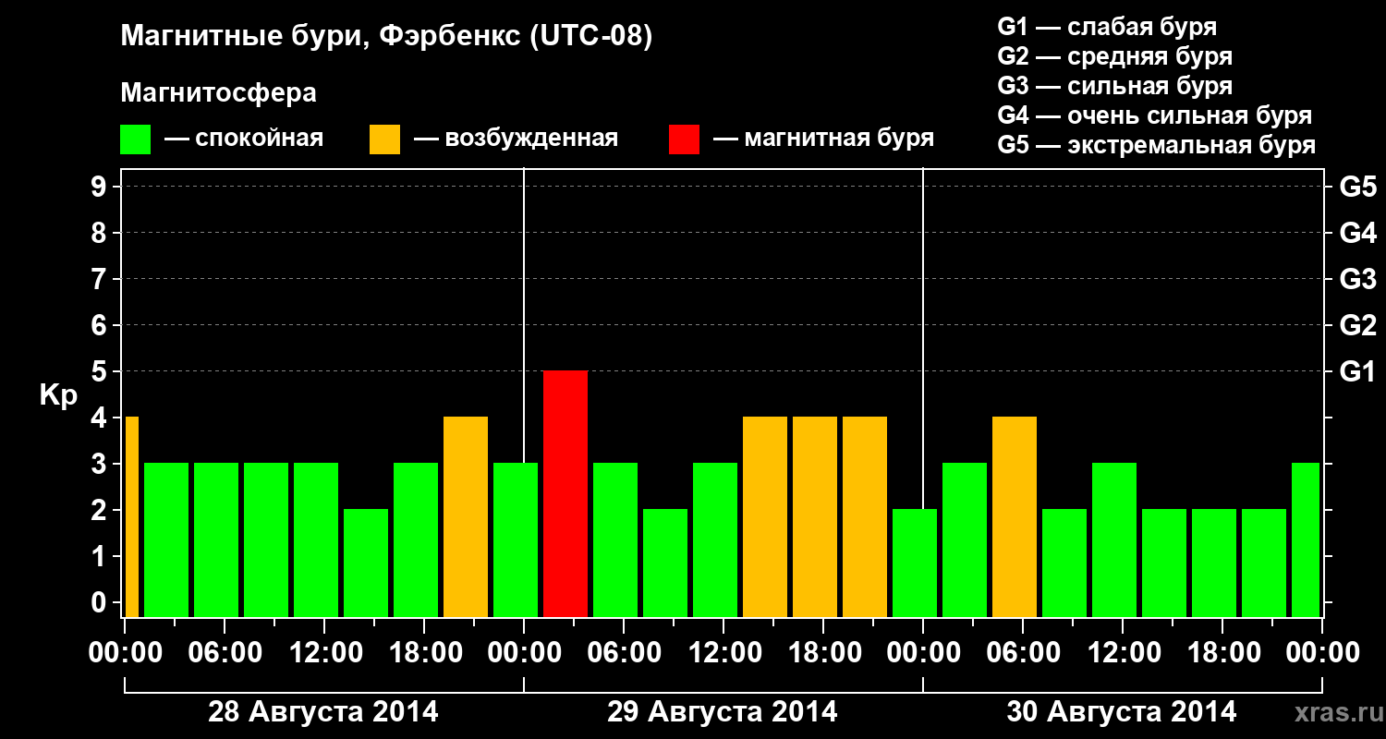This screenshot has width=1386, height=739.
Task: Click legend line 'G5 — экстремальная буря'
Action: click(x=1157, y=145)
